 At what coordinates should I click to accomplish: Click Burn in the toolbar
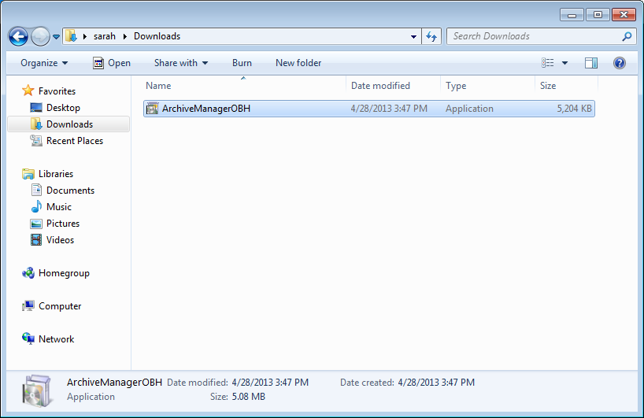(242, 63)
